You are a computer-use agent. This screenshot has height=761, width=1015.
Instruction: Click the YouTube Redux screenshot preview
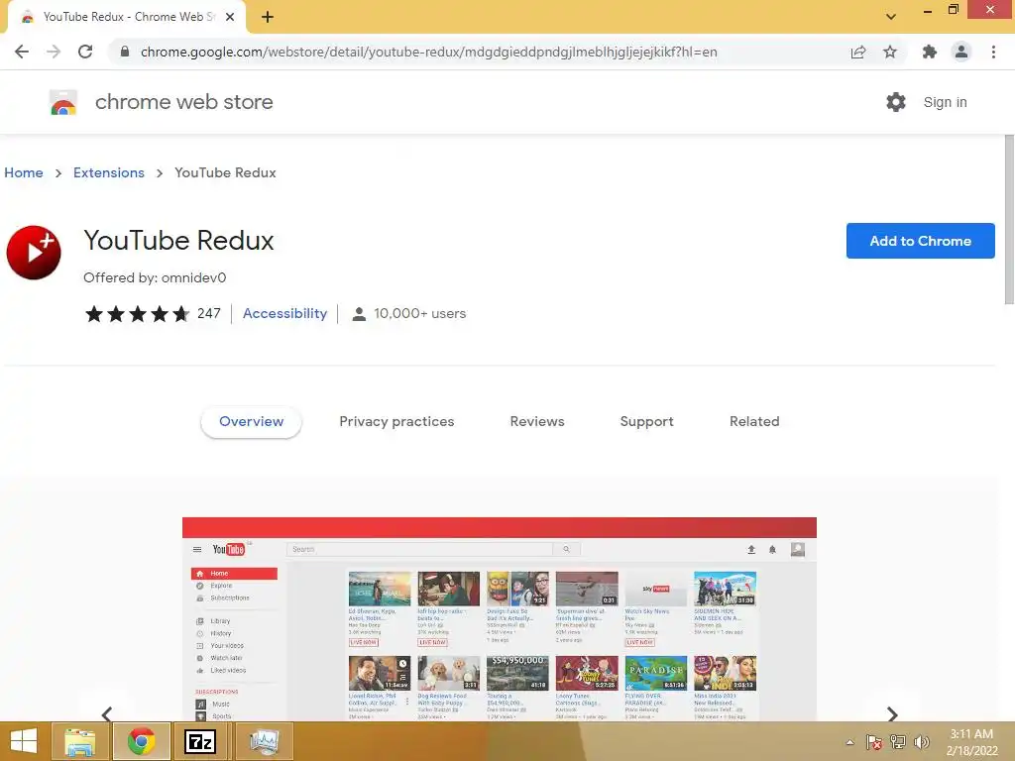coord(500,618)
